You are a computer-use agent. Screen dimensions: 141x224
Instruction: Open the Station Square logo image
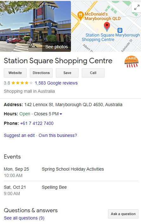coord(131,62)
